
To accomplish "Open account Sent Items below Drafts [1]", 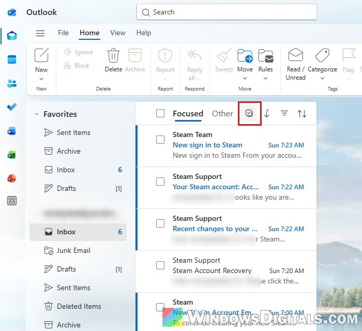I will pos(78,288).
